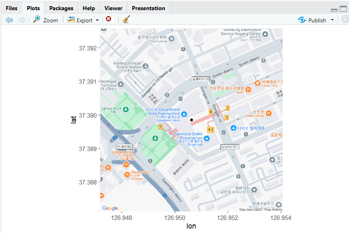This screenshot has height=233, width=349.
Task: Remove current plot with red X
Action: tap(109, 19)
